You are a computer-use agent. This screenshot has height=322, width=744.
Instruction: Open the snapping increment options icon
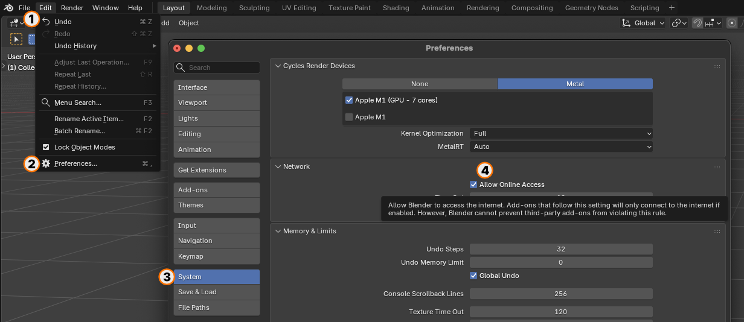click(x=713, y=23)
